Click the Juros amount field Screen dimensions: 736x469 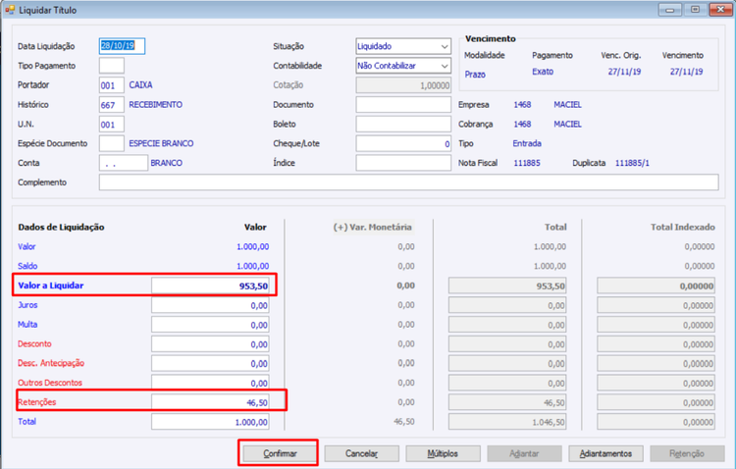[210, 305]
